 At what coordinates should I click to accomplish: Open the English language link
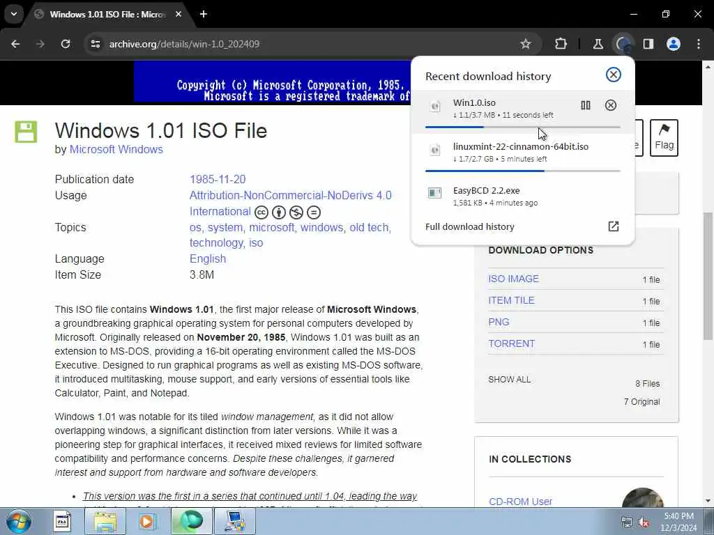(x=208, y=259)
